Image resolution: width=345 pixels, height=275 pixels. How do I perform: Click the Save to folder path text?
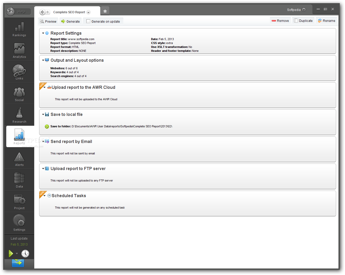click(122, 126)
